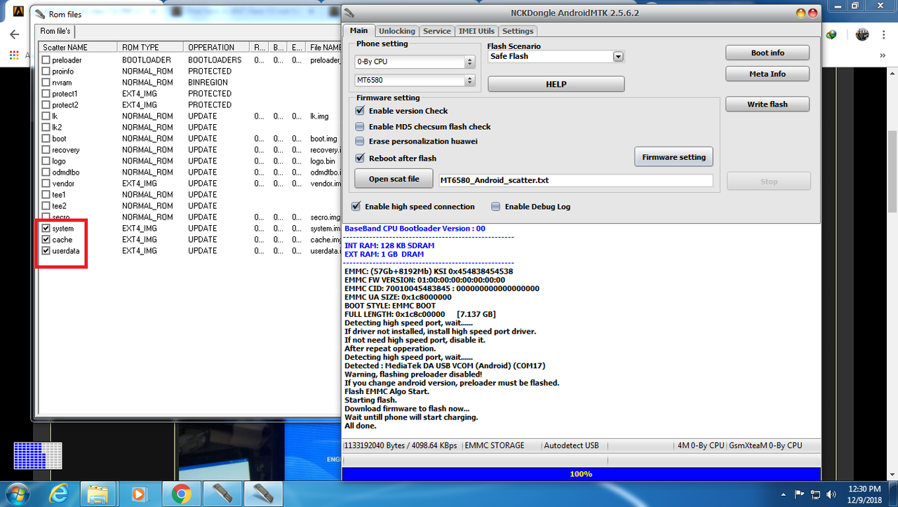Viewport: 898px width, 507px height.
Task: Click the 100% progress bar
Action: pos(580,474)
